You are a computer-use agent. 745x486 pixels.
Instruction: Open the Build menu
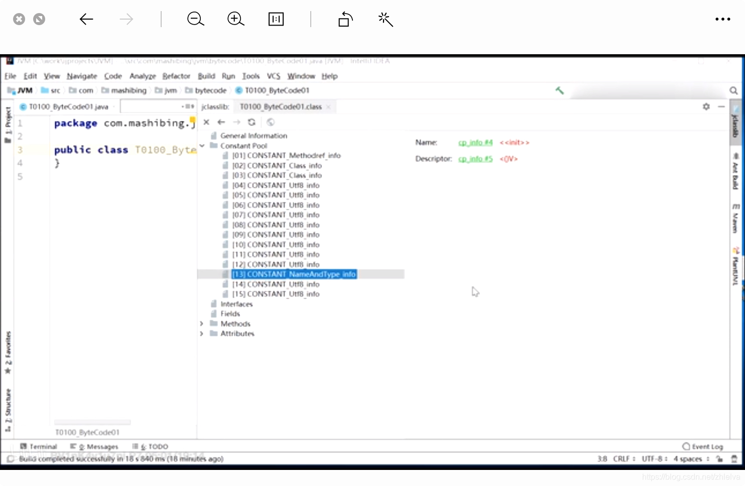(x=206, y=76)
